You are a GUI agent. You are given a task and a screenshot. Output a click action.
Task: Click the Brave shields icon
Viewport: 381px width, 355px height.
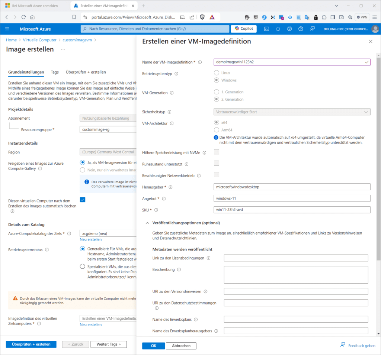pos(202,17)
